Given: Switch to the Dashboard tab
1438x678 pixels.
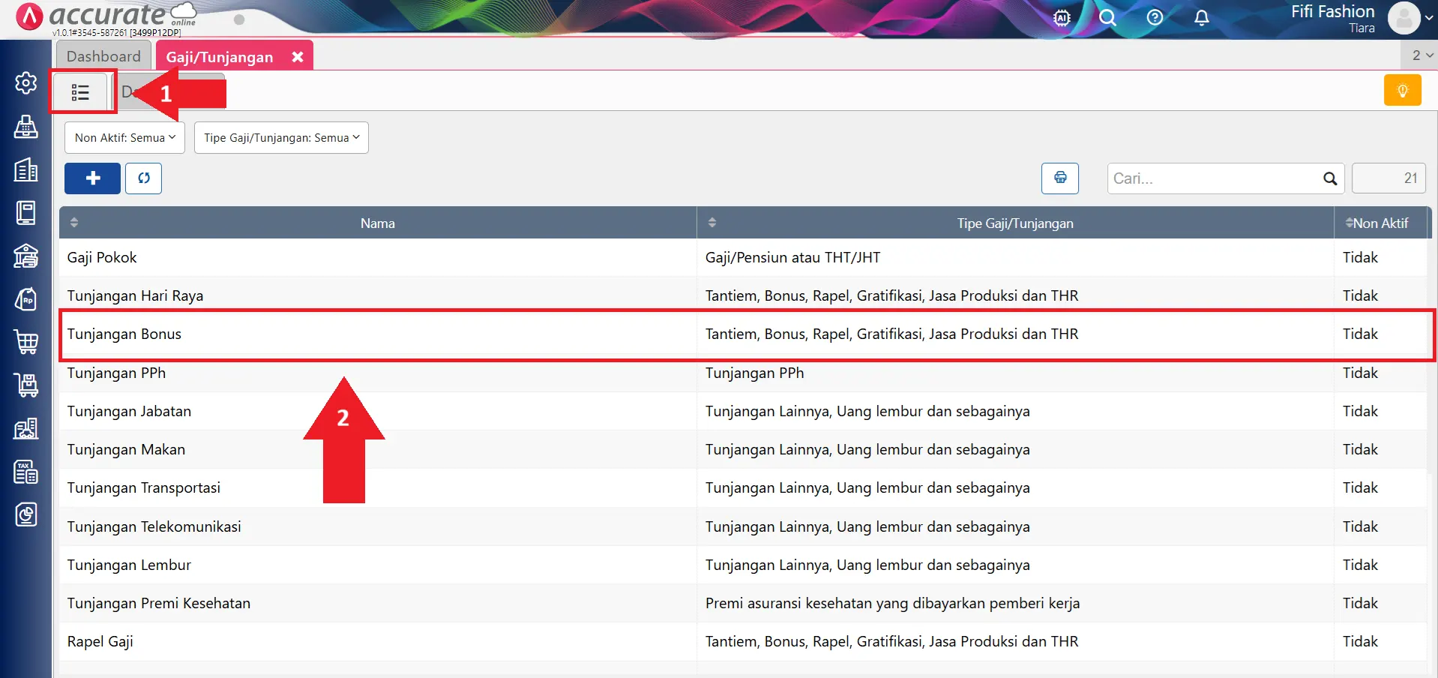Looking at the screenshot, I should (x=103, y=56).
